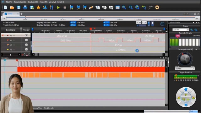Click the A - T measurement label
This screenshot has height=113, width=201.
click(x=106, y=22)
